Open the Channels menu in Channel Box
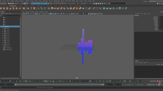 (137, 14)
